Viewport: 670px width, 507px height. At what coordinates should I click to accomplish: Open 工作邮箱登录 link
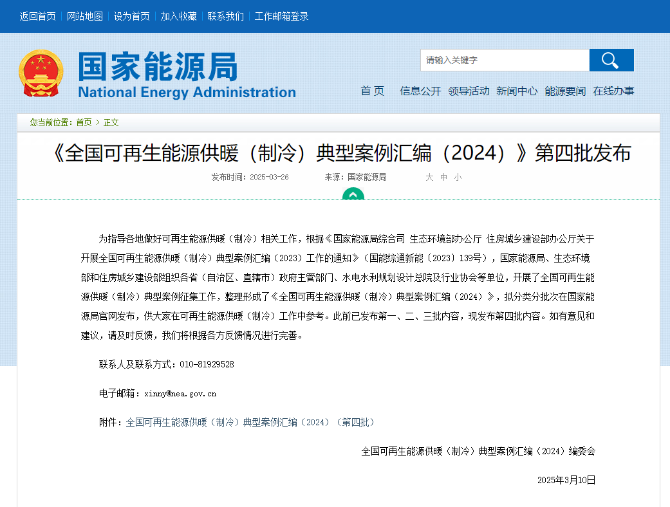282,16
